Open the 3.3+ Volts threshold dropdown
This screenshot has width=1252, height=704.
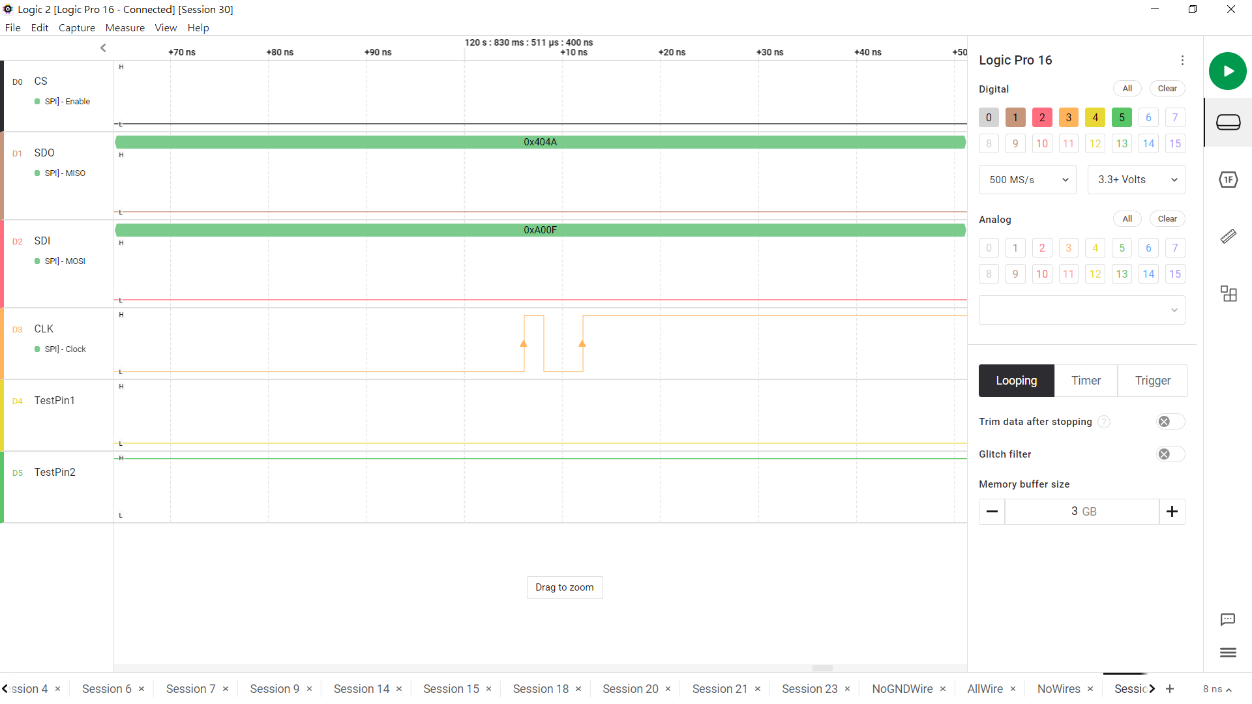point(1136,180)
